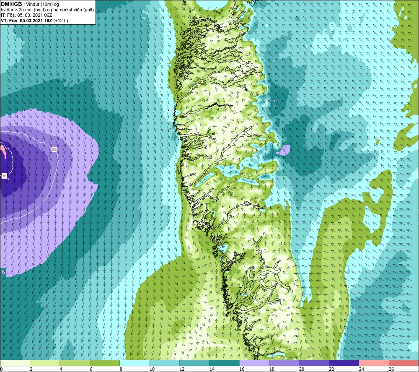Click the '30' gust contour label

click(4, 176)
